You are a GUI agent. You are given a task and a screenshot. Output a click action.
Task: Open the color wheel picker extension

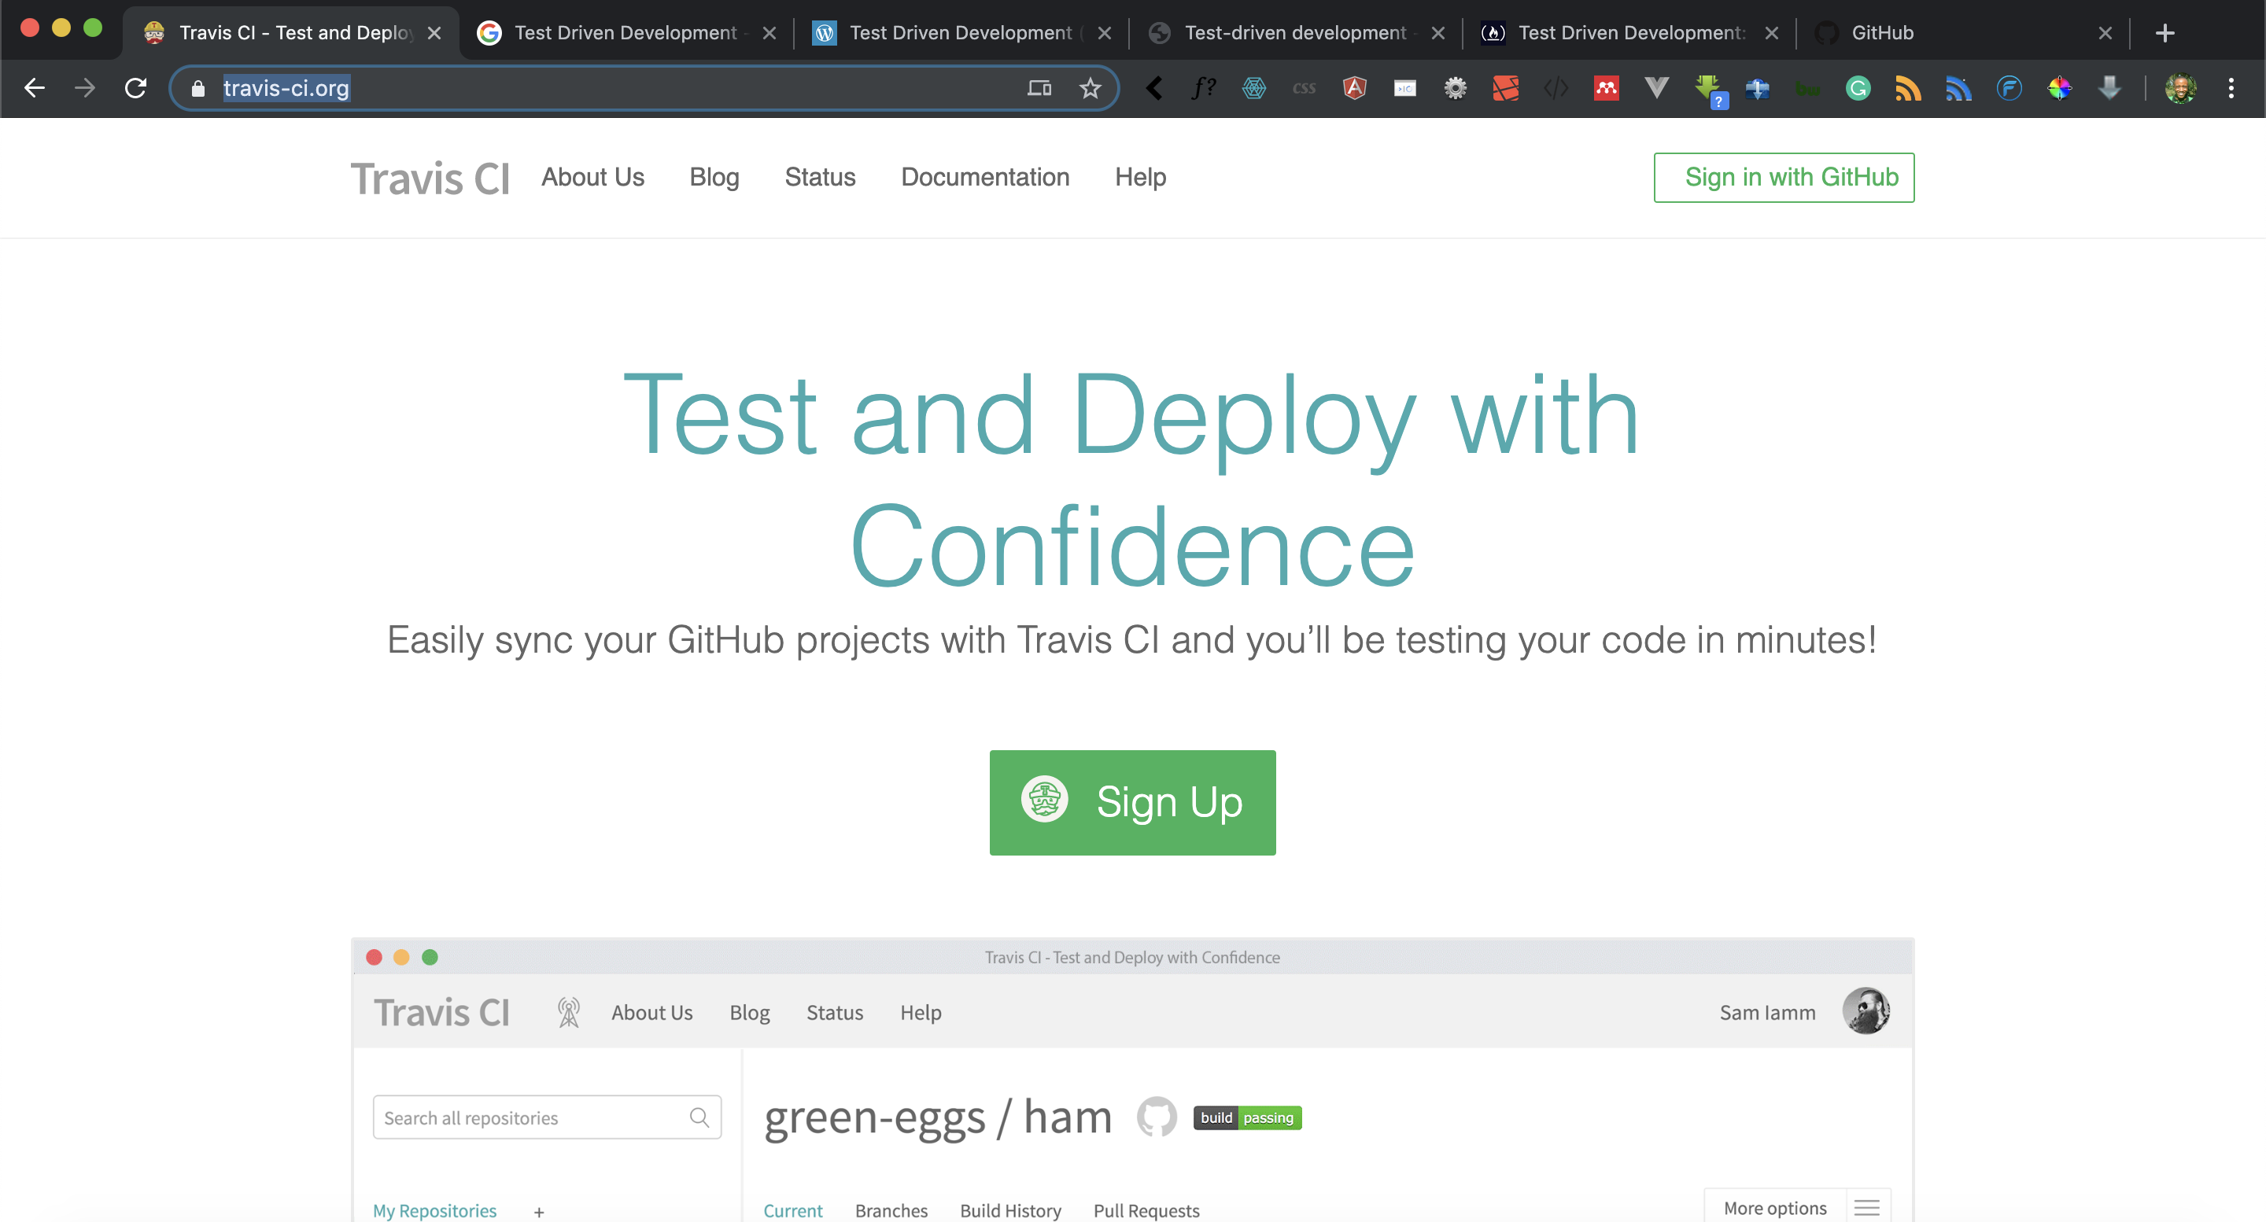[x=2059, y=88]
